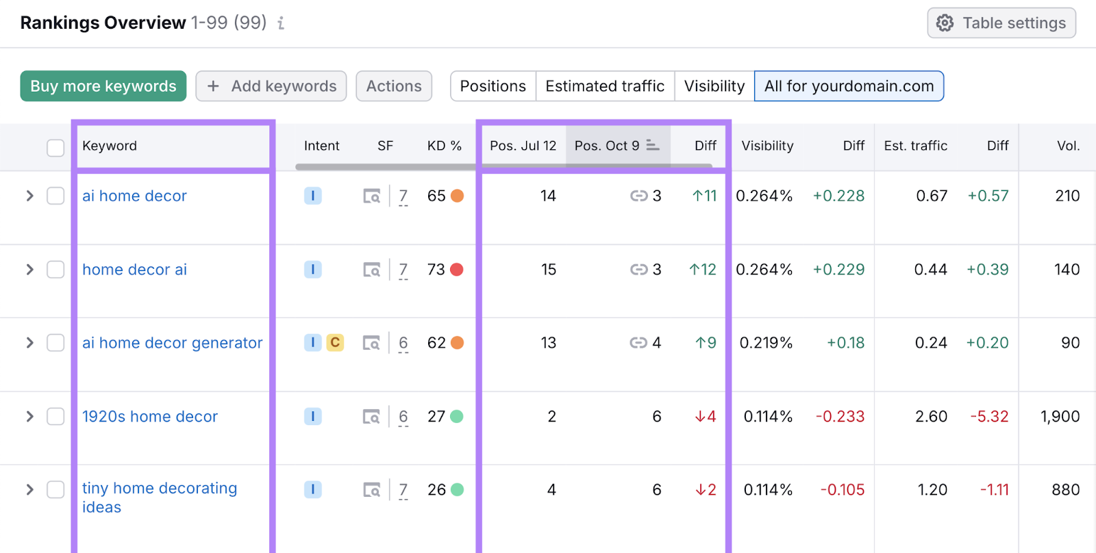Expand the ai home decor generator row
Viewport: 1096px width, 553px height.
coord(29,343)
